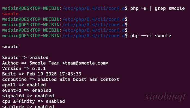Click the 'coroutine => enabled with boost asm context' line

(61, 79)
